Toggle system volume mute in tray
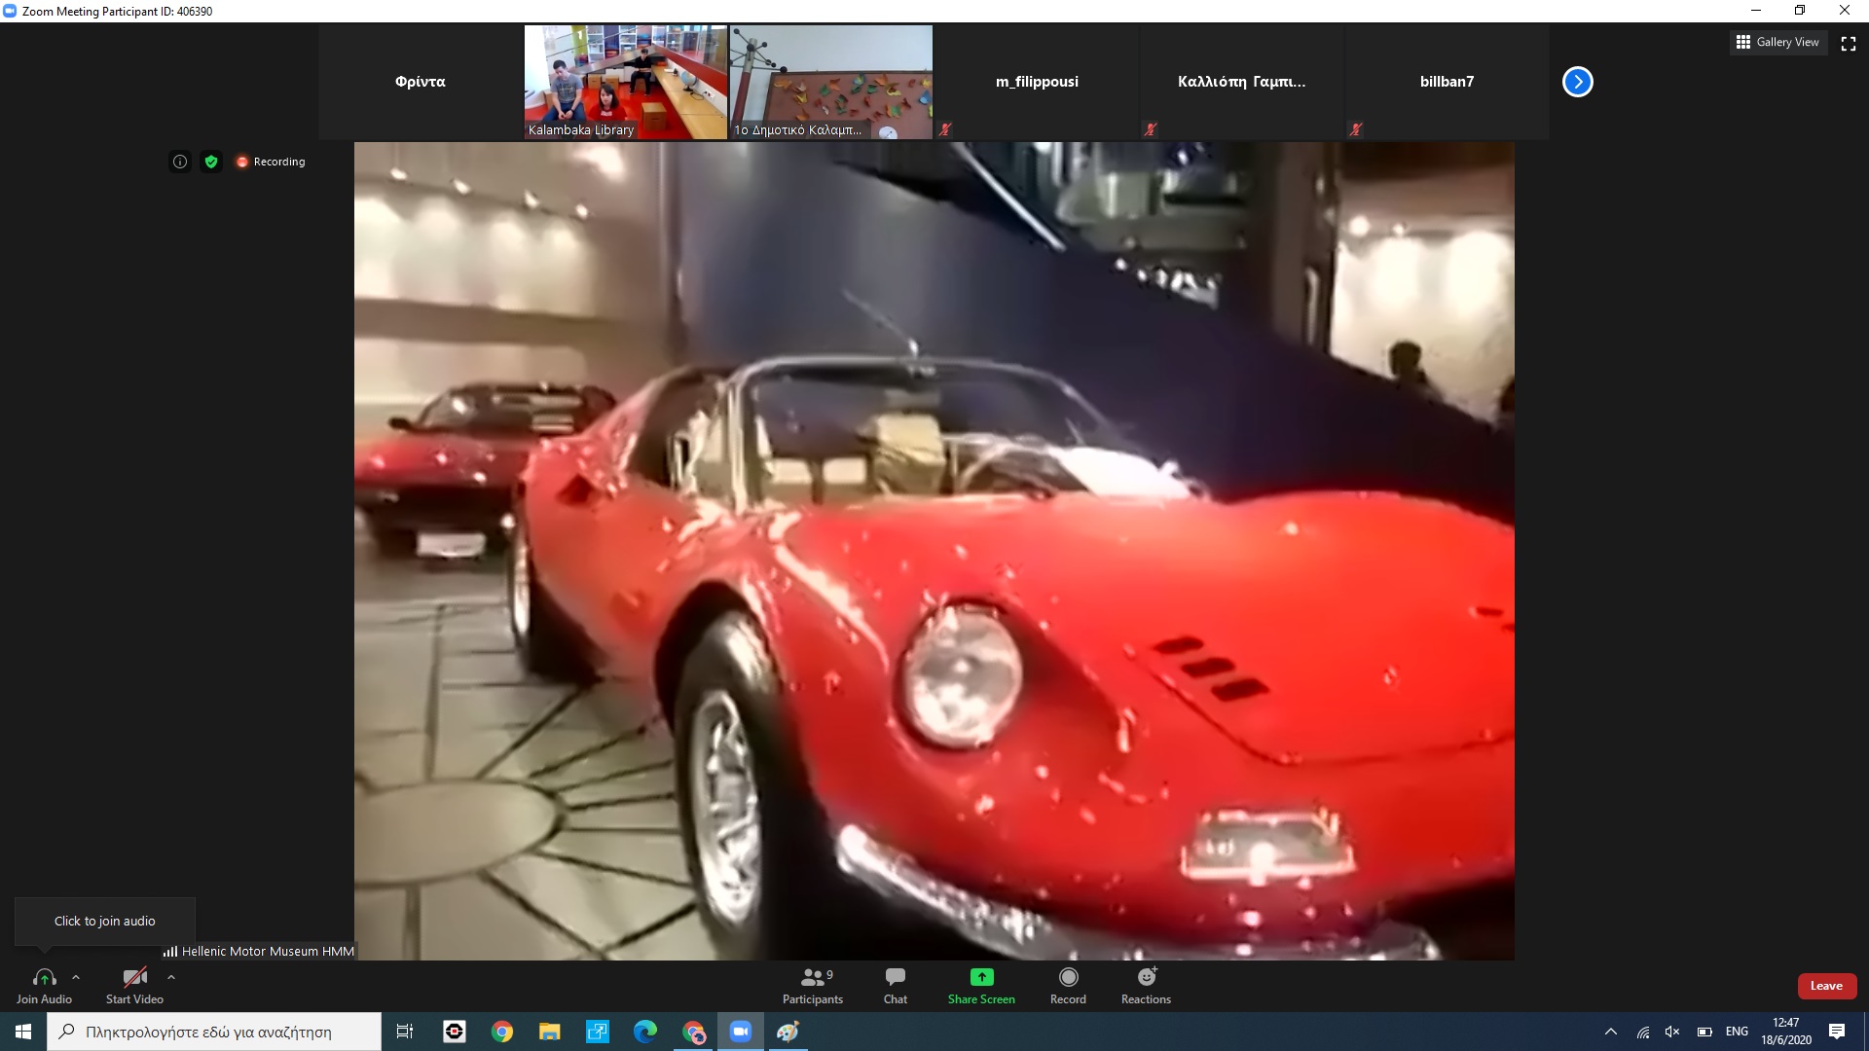 [1672, 1032]
